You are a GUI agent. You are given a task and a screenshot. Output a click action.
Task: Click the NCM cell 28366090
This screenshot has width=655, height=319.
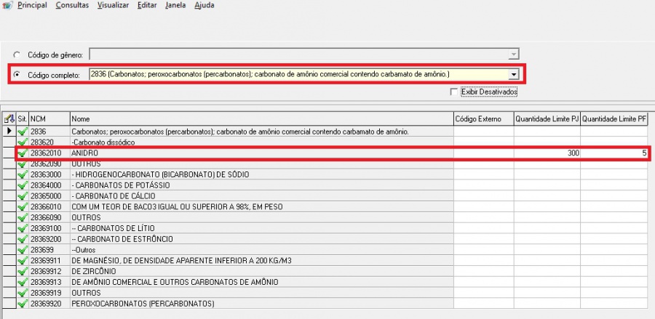[x=49, y=218]
